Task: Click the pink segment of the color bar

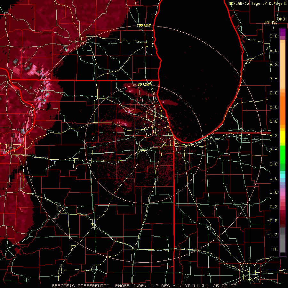Action: pyautogui.click(x=283, y=194)
